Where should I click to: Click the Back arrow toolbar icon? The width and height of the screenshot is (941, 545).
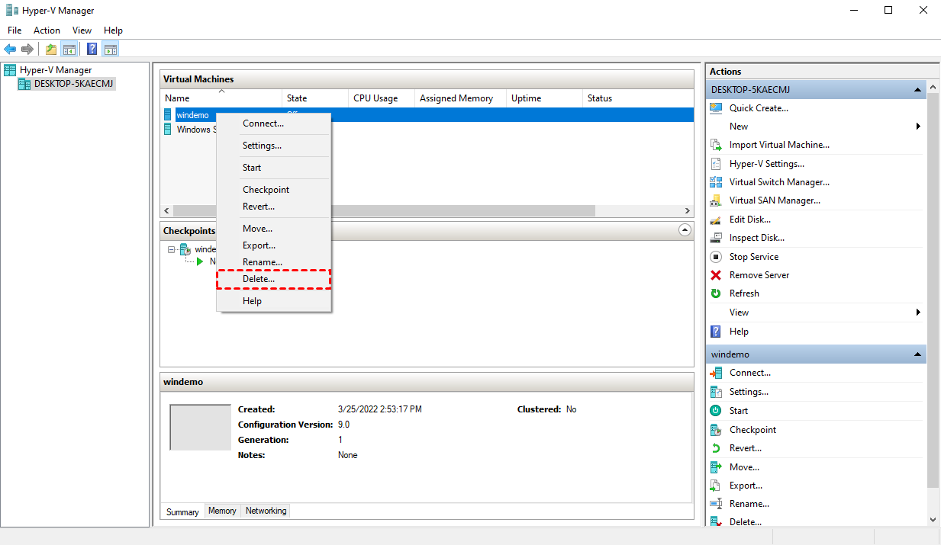10,50
